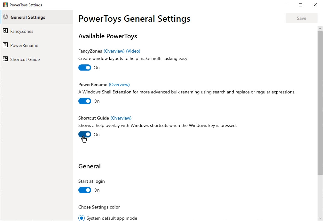Click the scrollbar down arrow
Image resolution: width=323 pixels, height=221 pixels.
coord(320,218)
